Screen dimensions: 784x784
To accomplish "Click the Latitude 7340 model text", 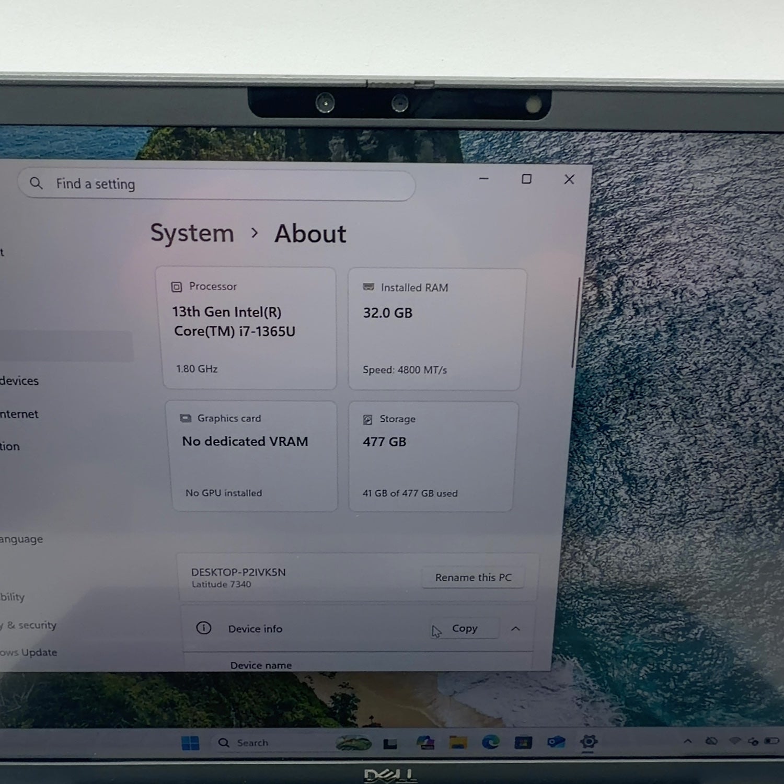I will (x=221, y=584).
